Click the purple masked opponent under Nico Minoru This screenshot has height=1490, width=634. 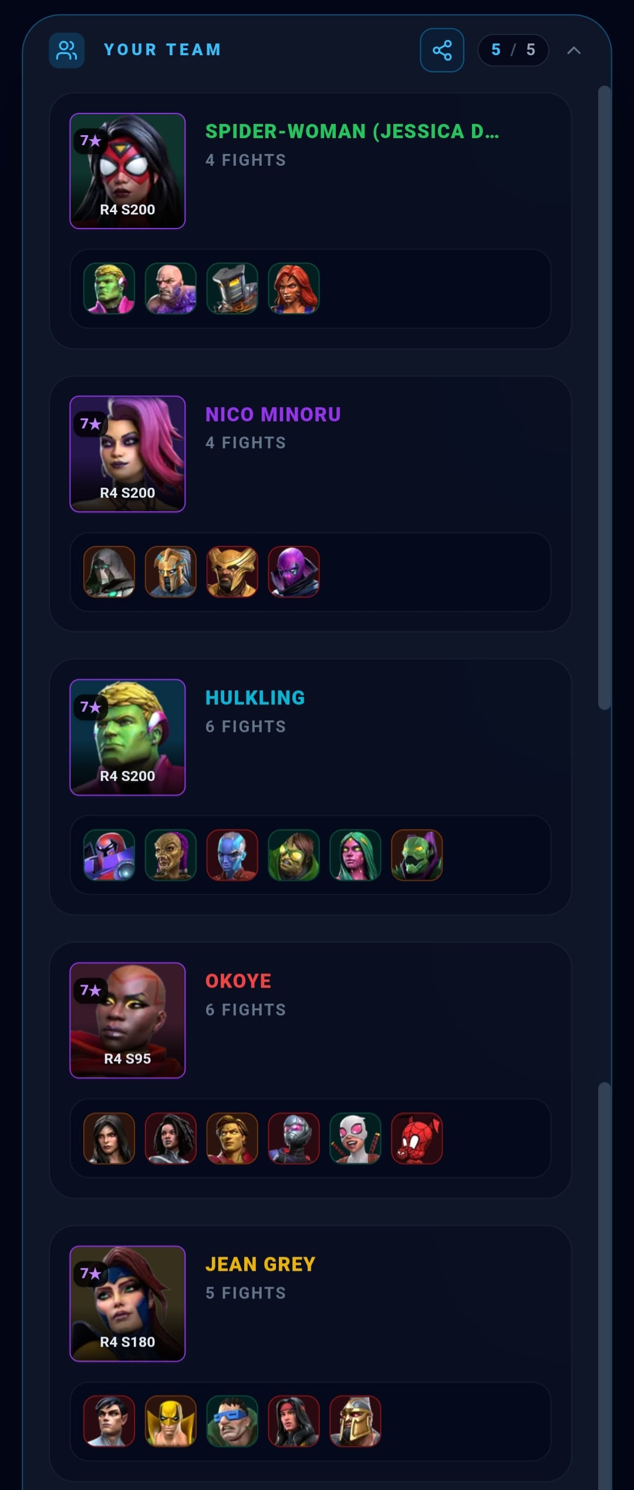(294, 572)
